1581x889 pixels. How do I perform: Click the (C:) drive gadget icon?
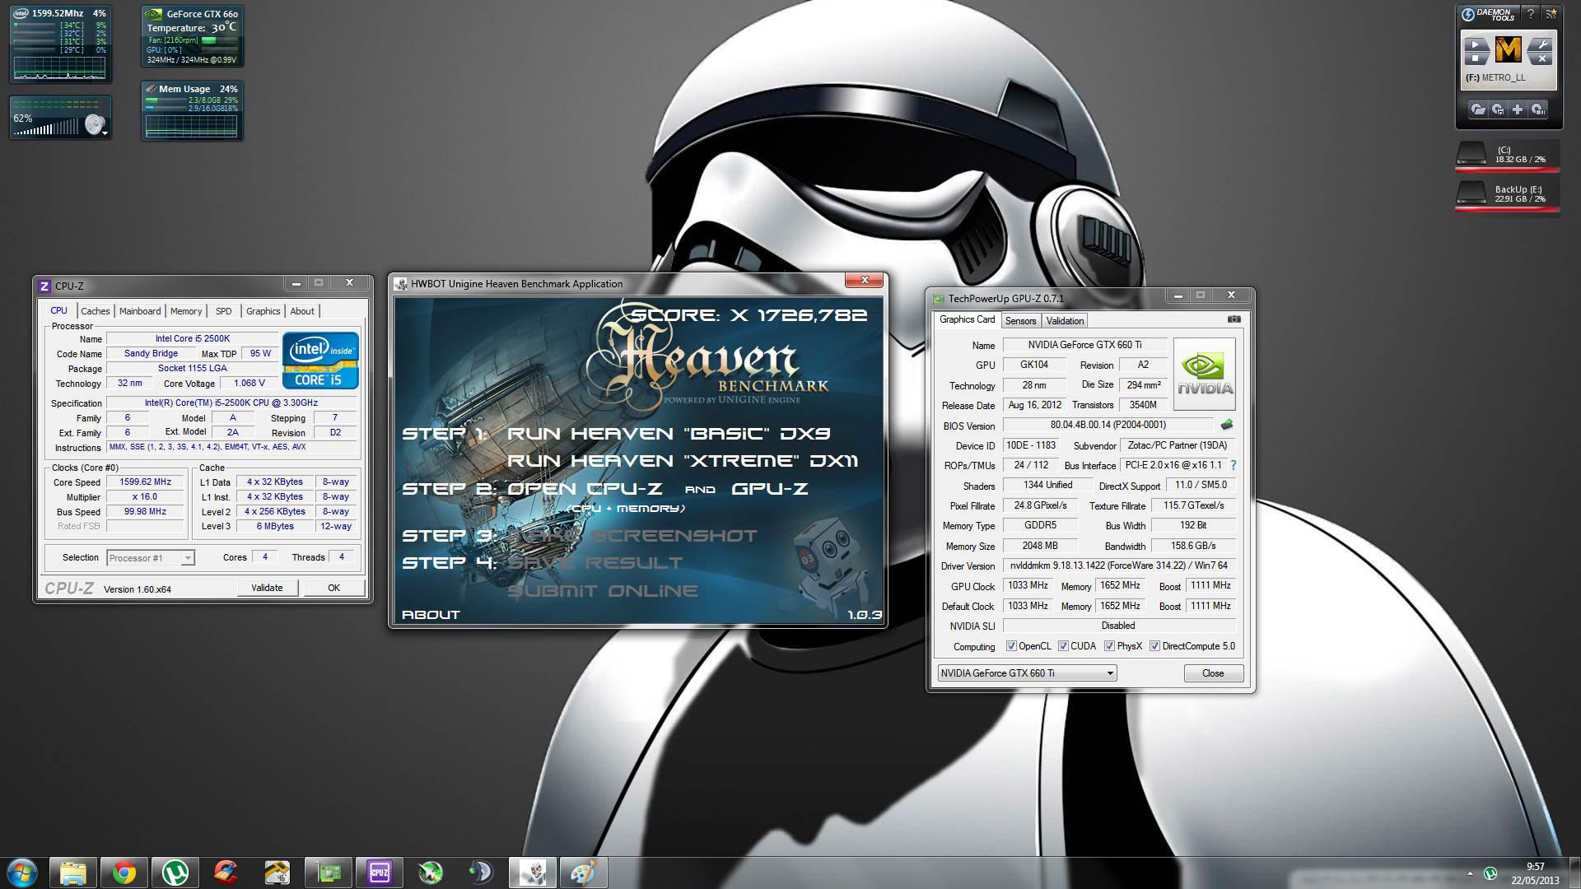tap(1472, 154)
